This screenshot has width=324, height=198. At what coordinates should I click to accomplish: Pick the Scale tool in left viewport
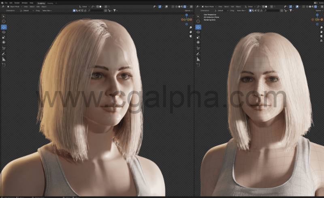[4, 37]
